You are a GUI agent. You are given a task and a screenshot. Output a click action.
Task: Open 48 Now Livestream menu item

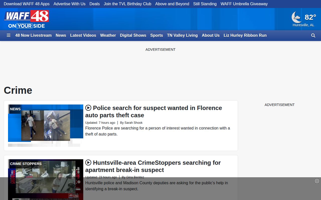[x=33, y=35]
